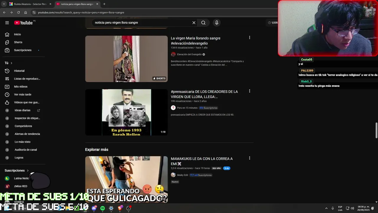Open MAMAKUKIS LE DA CON LA CORREA title
The image size is (378, 213).
pos(202,161)
